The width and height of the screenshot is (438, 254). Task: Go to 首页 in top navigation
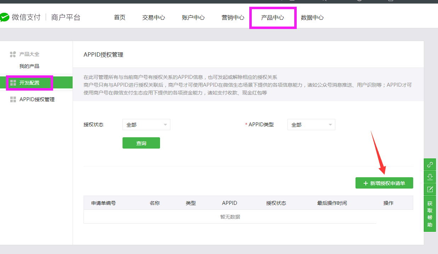pos(120,17)
